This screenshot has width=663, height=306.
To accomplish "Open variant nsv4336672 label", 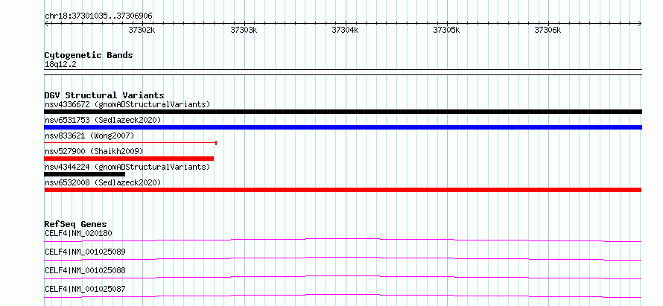I will click(127, 104).
